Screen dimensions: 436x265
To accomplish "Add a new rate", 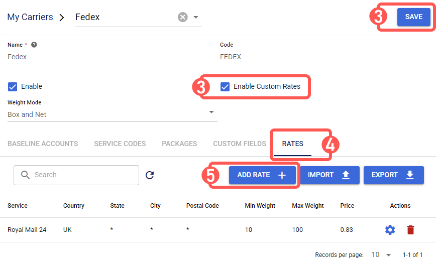I will pos(262,175).
